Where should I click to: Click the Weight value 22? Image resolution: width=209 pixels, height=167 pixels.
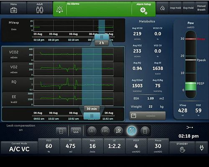150,106
